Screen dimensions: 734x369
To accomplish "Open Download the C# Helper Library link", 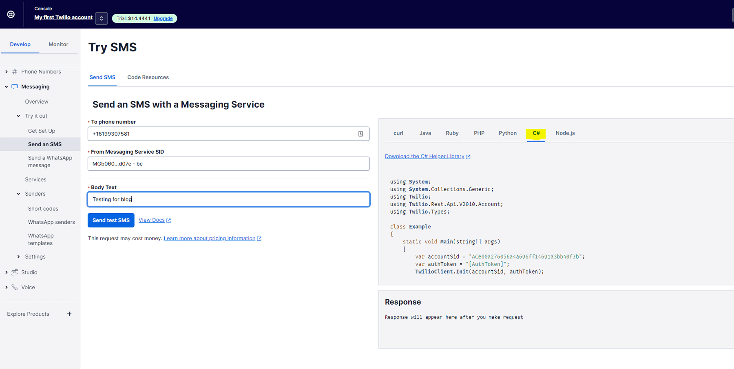I will click(x=424, y=157).
